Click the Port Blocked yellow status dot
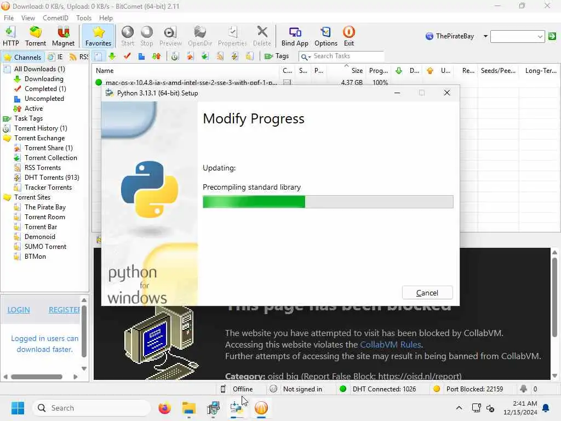The image size is (561, 421). 437,389
